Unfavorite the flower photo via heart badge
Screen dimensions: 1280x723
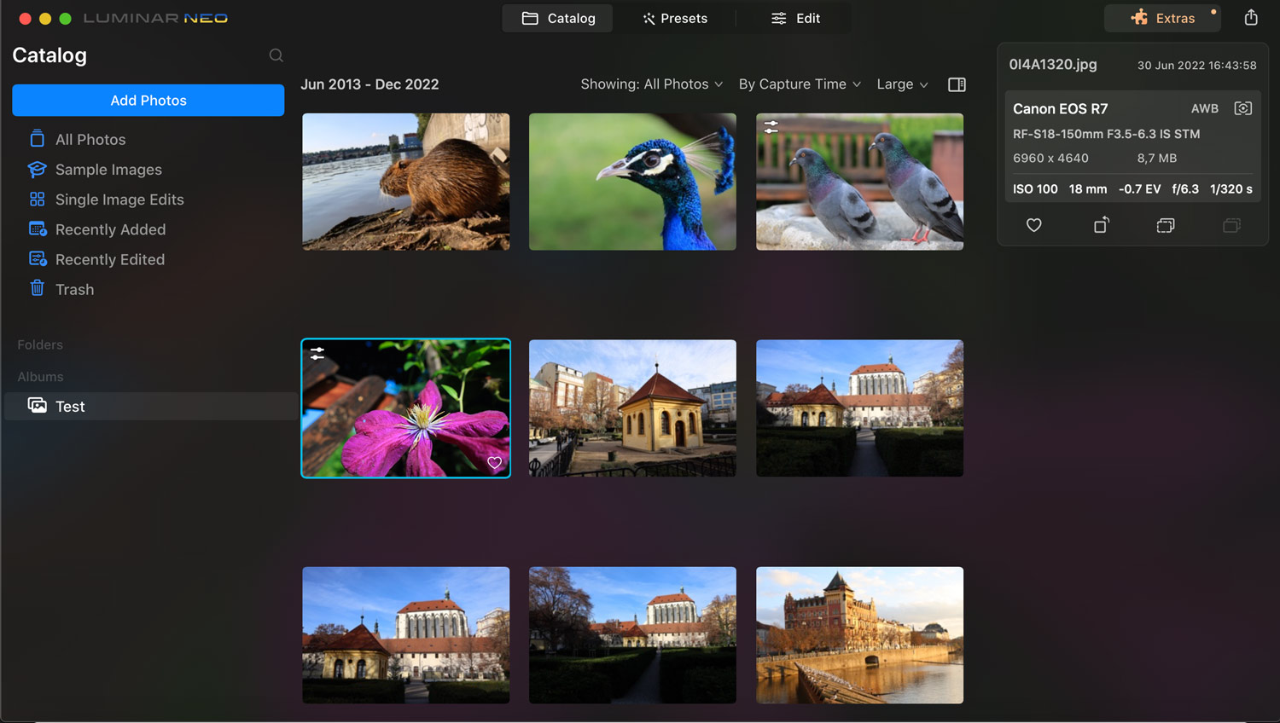(494, 463)
